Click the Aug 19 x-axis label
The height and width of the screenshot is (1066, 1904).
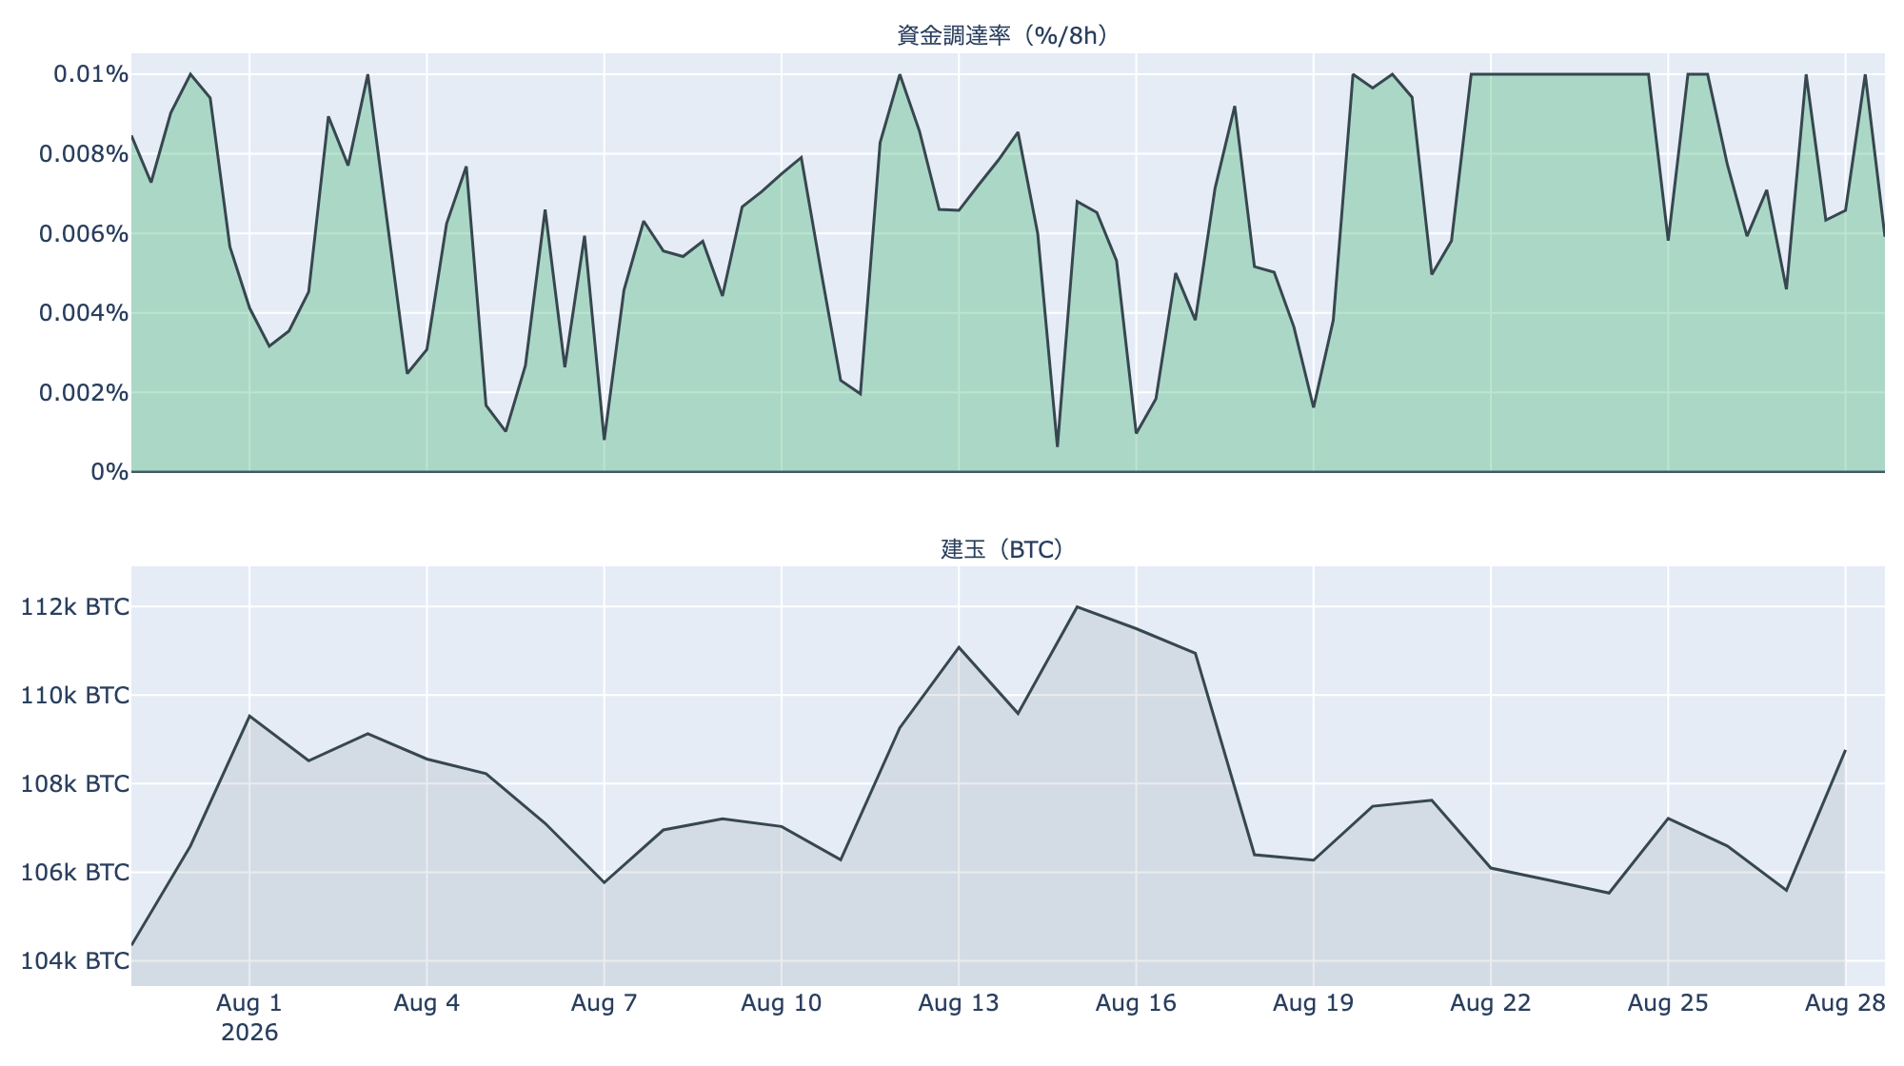pos(1314,1003)
